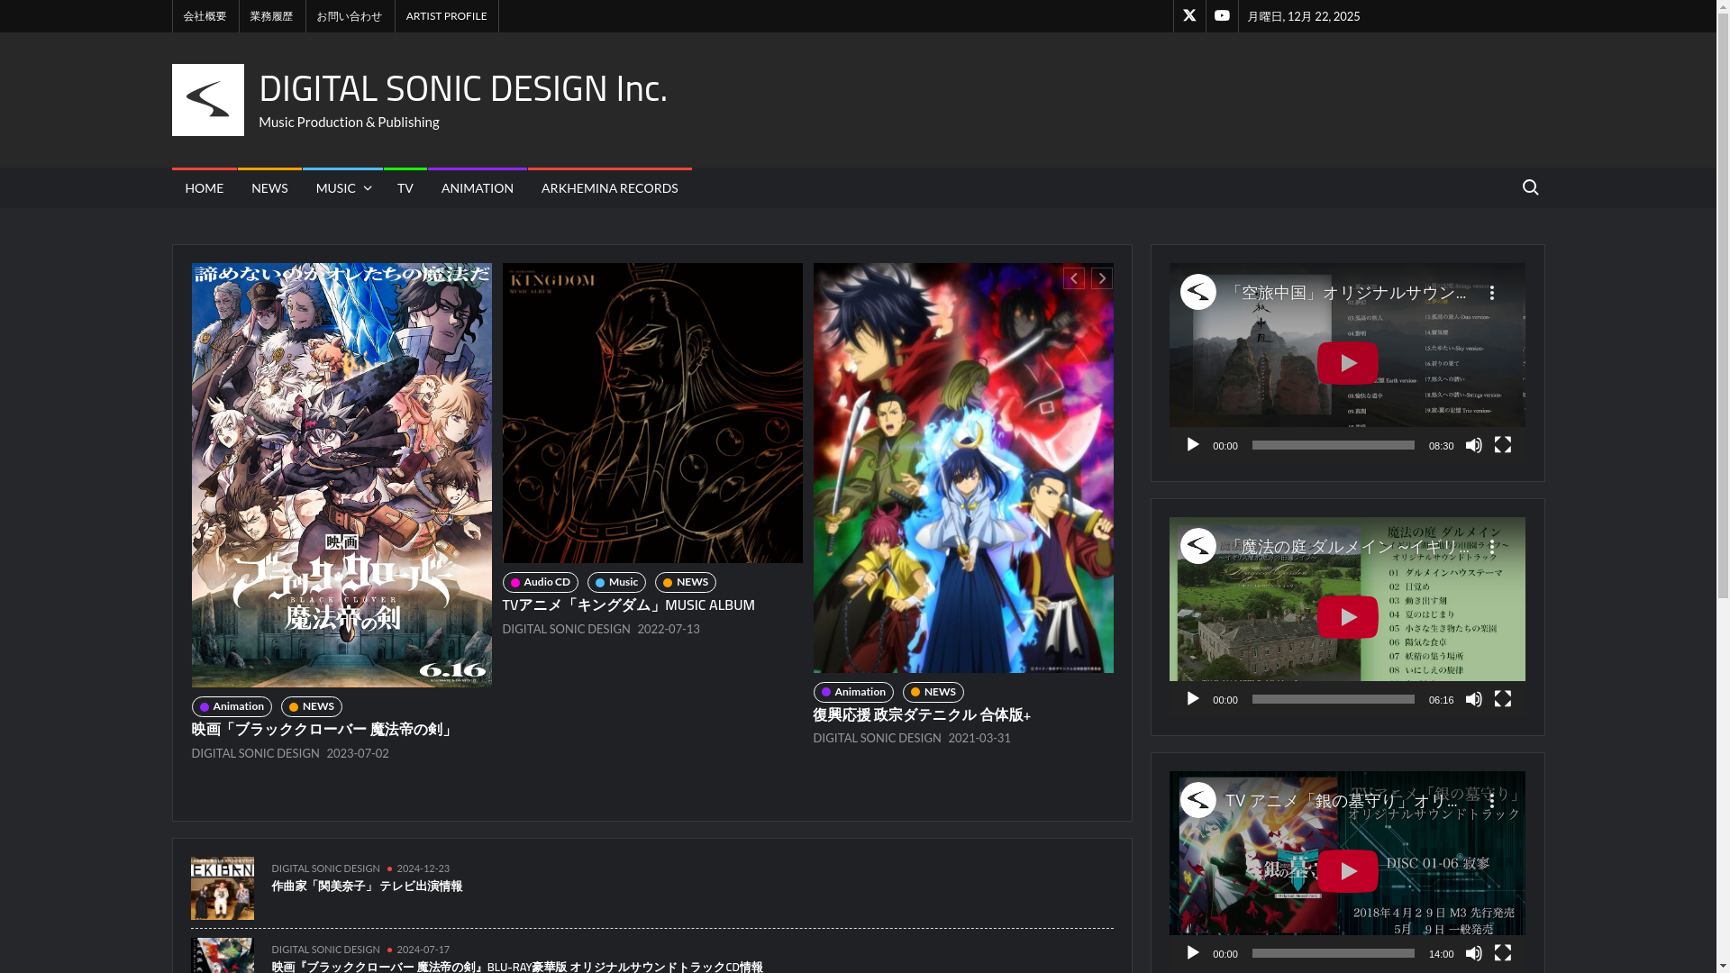Click the Audio CD tag
The width and height of the screenshot is (1730, 973).
click(x=541, y=582)
